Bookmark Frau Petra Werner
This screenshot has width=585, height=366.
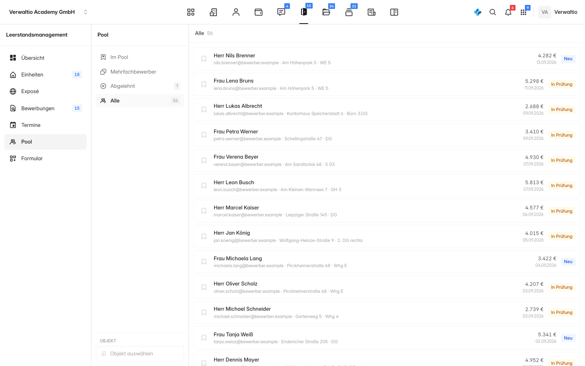pyautogui.click(x=204, y=135)
